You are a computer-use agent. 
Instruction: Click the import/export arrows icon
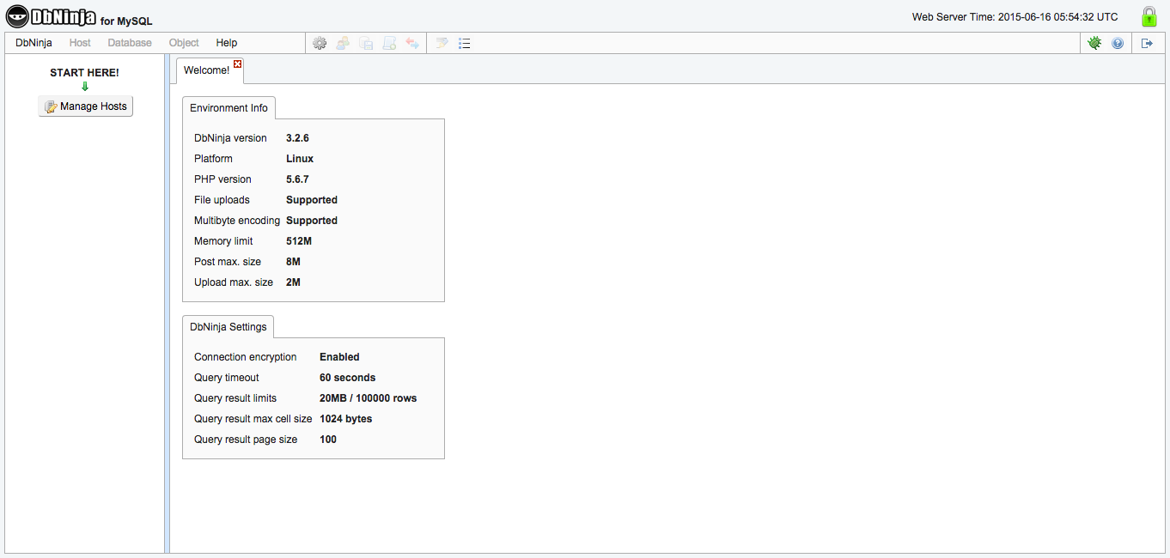coord(412,43)
